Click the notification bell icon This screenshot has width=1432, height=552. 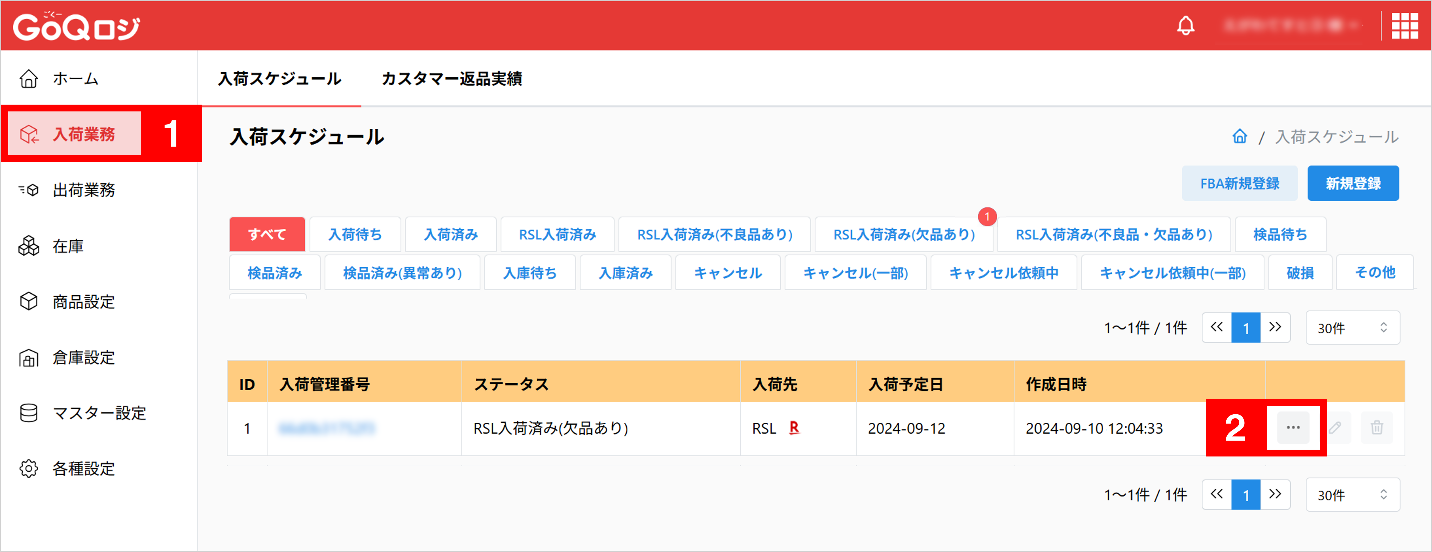point(1185,26)
